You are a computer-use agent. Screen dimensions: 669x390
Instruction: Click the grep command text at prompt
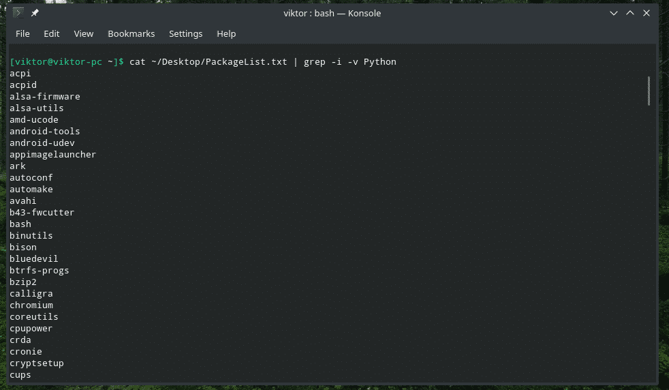click(x=350, y=62)
